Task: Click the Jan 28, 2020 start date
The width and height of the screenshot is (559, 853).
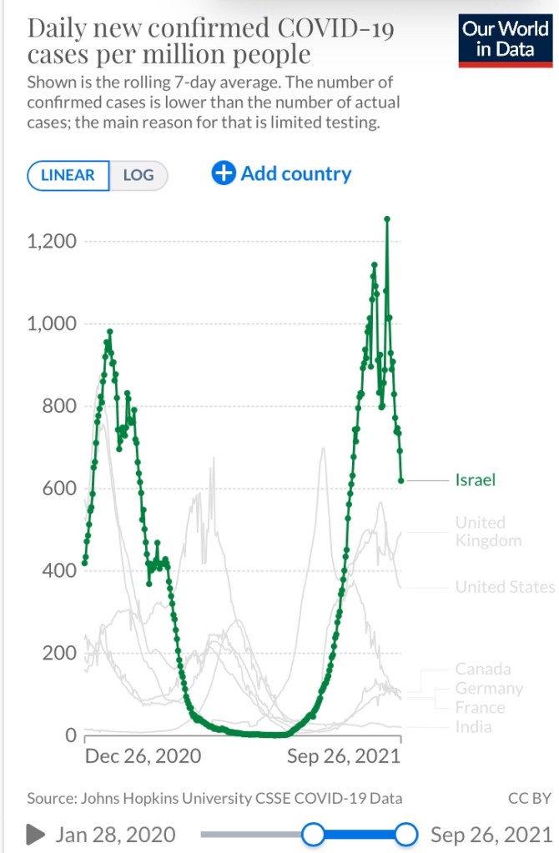Action: (x=115, y=834)
